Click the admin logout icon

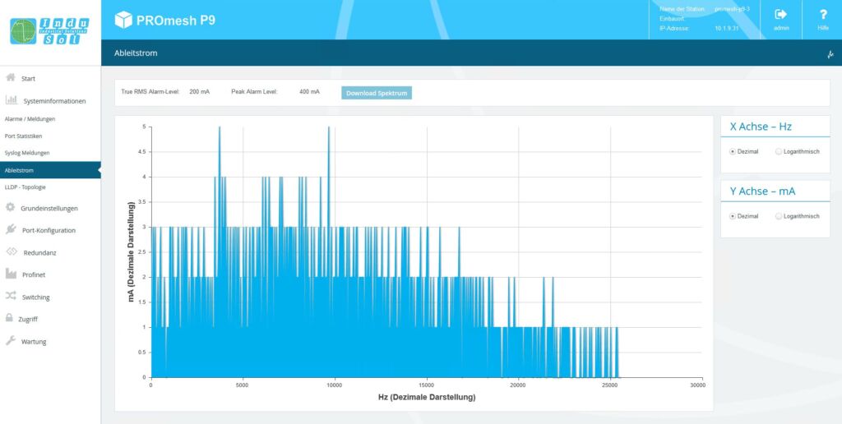(781, 15)
